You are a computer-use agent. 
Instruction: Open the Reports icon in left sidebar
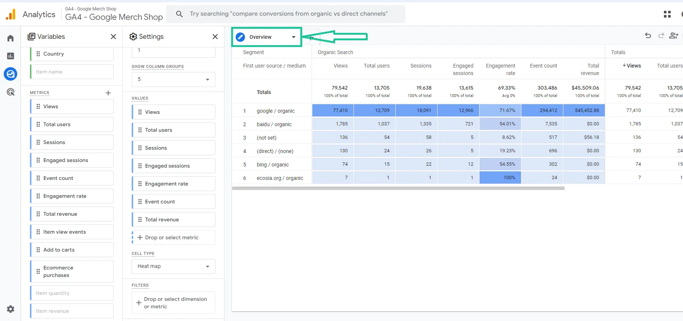point(10,56)
